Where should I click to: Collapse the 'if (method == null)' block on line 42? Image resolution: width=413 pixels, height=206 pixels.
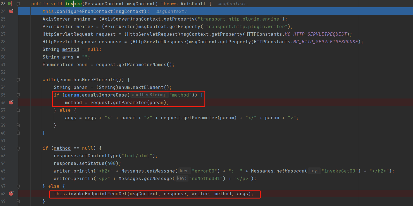[x=18, y=148]
